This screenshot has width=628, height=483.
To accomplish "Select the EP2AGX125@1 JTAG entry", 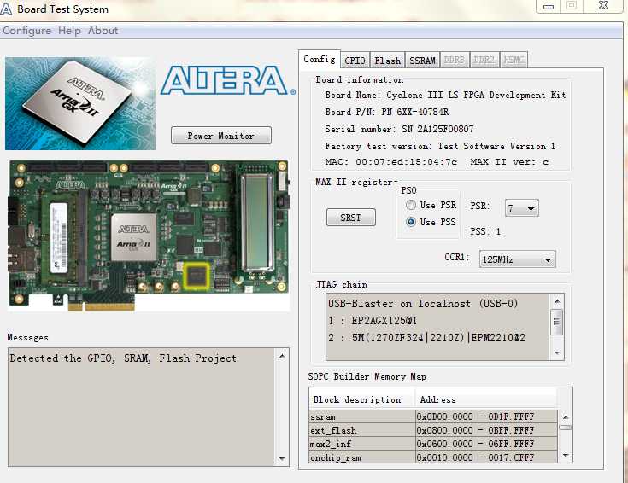I will click(373, 321).
